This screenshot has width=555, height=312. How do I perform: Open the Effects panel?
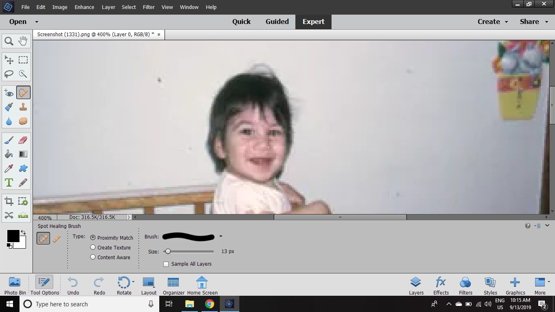[441, 286]
